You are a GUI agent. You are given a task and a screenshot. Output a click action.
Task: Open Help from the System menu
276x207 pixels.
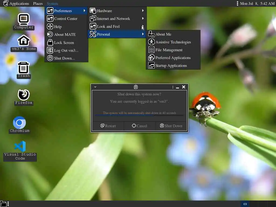click(66, 26)
